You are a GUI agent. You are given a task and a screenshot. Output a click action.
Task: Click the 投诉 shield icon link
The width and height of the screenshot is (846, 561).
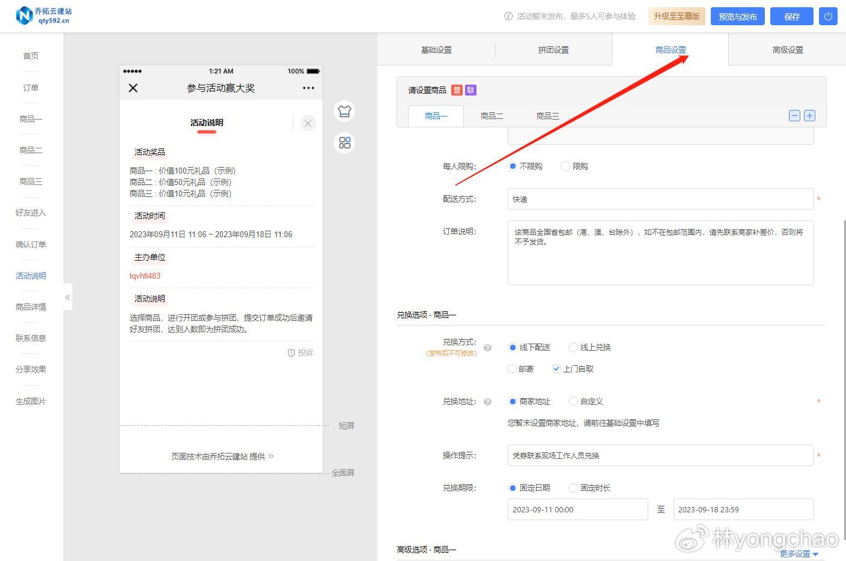[300, 353]
